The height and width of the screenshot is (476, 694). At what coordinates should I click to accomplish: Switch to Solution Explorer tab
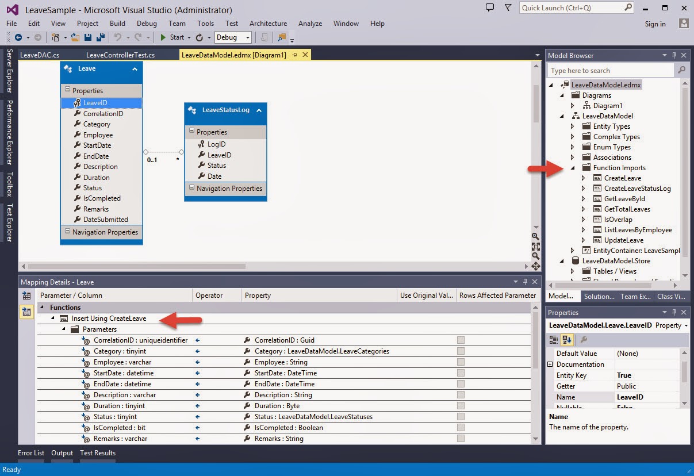coord(599,297)
